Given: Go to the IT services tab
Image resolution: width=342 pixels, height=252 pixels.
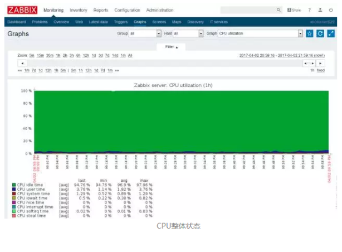Looking at the screenshot, I should pyautogui.click(x=219, y=22).
